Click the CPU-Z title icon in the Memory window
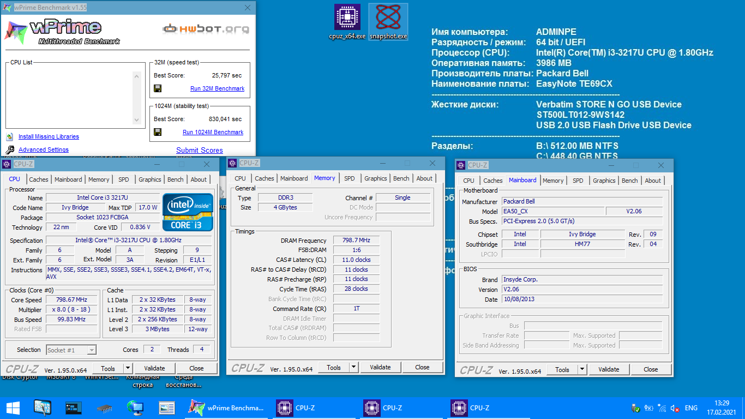The image size is (745, 419). (232, 163)
